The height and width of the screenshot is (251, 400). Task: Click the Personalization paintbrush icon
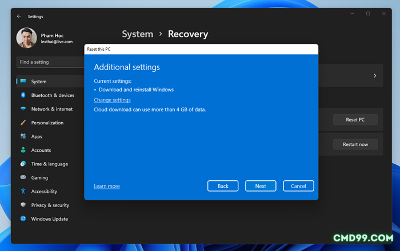pyautogui.click(x=23, y=123)
